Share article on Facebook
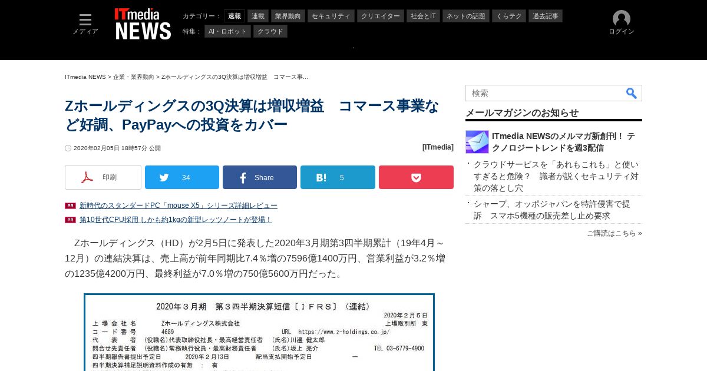 point(260,177)
